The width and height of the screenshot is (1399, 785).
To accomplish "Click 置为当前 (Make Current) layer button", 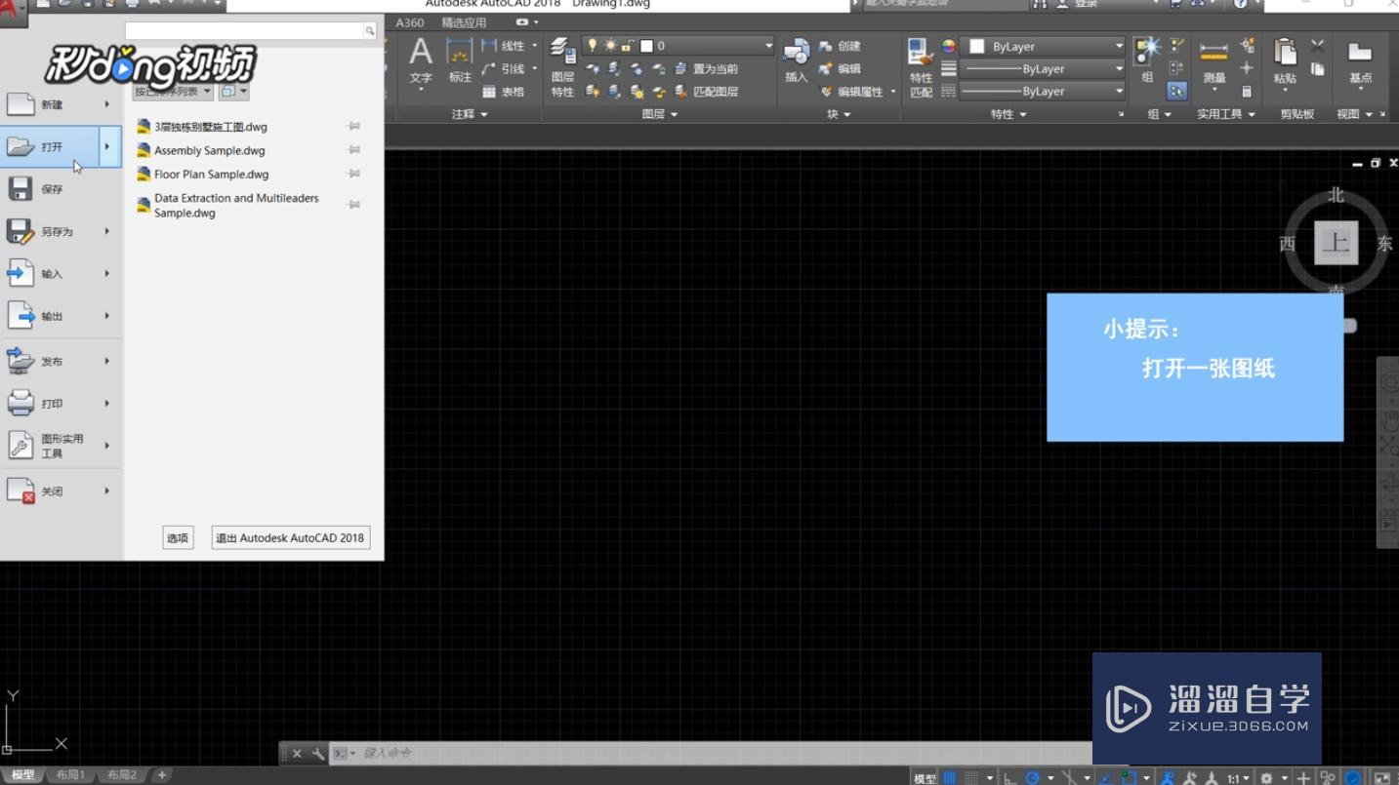I will pyautogui.click(x=706, y=69).
